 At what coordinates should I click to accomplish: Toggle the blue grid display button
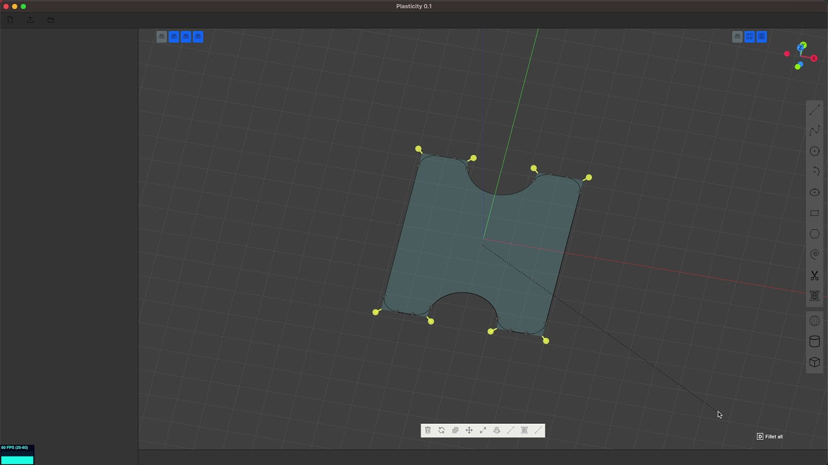761,37
